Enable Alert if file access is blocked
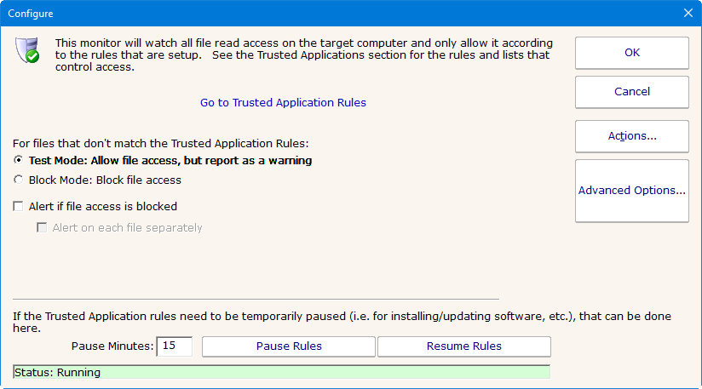The height and width of the screenshot is (389, 702). 20,206
